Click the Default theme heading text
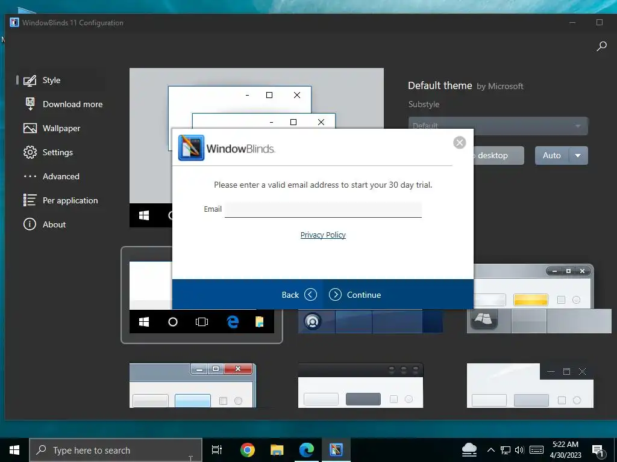This screenshot has width=617, height=462. point(439,85)
